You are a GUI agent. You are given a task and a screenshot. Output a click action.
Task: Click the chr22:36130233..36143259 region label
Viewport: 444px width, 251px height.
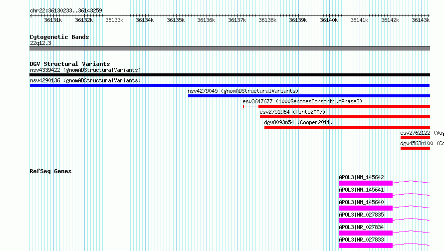66,10
